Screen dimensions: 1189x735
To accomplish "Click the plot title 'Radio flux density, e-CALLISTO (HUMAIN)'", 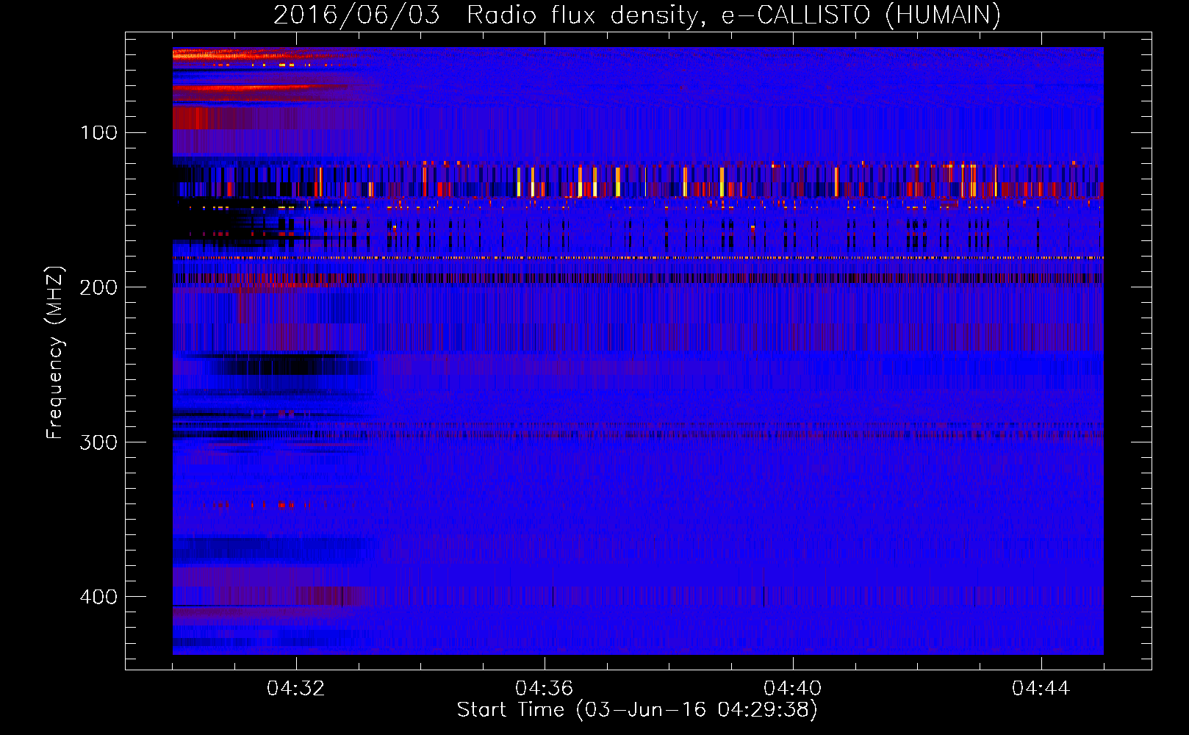I will tap(733, 15).
